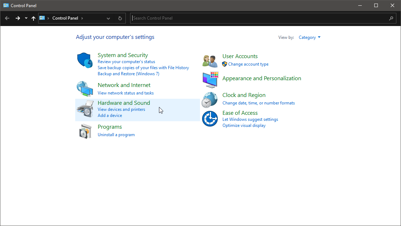Click the Control Panel icon in address bar
Screen dimensions: 401x226
[42, 18]
